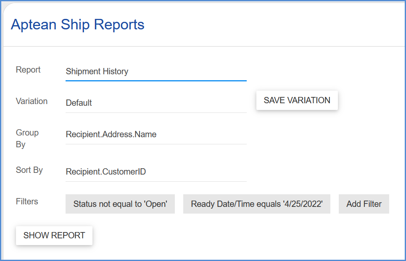Click the Variation field label

click(x=32, y=101)
